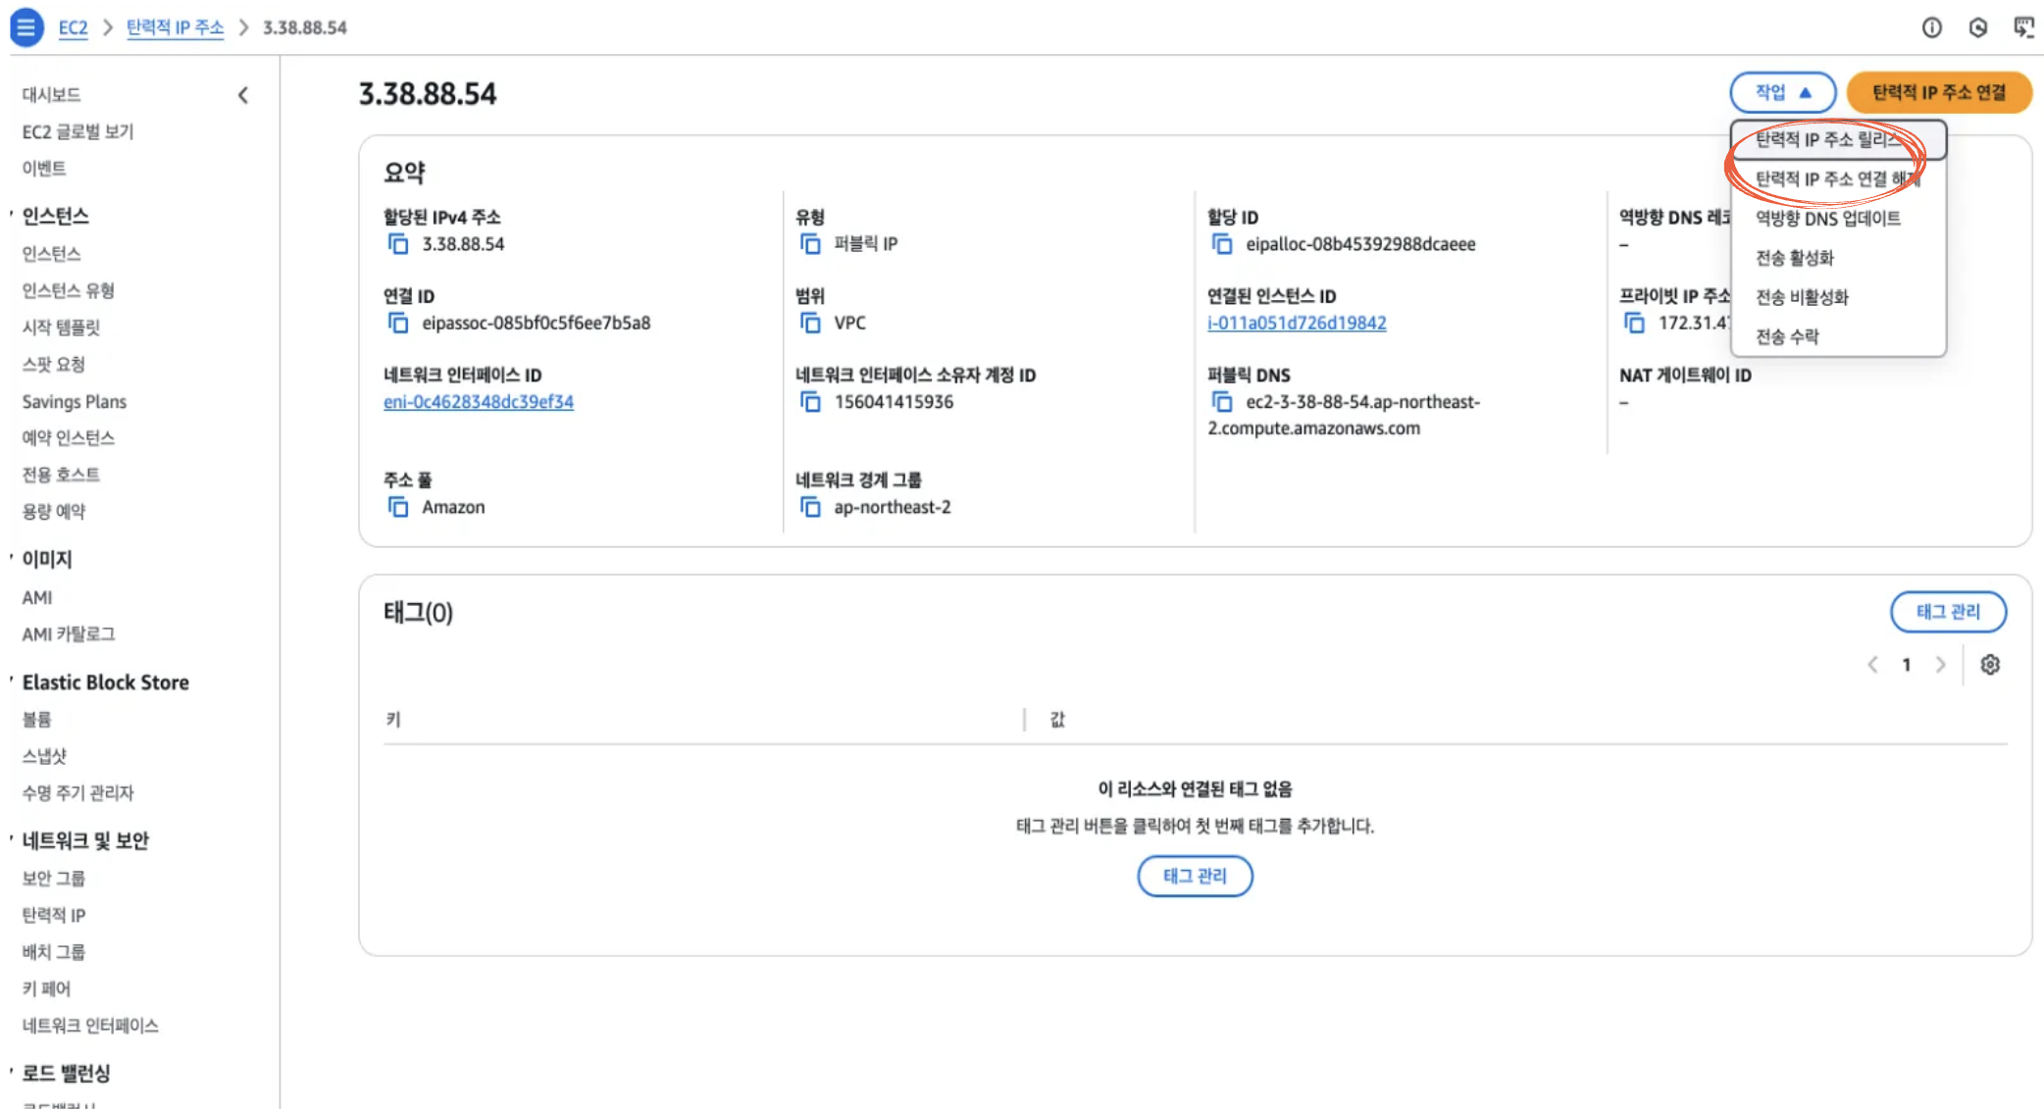This screenshot has width=2044, height=1112.
Task: Copy the network border group ap-northeast-2
Action: pos(810,507)
